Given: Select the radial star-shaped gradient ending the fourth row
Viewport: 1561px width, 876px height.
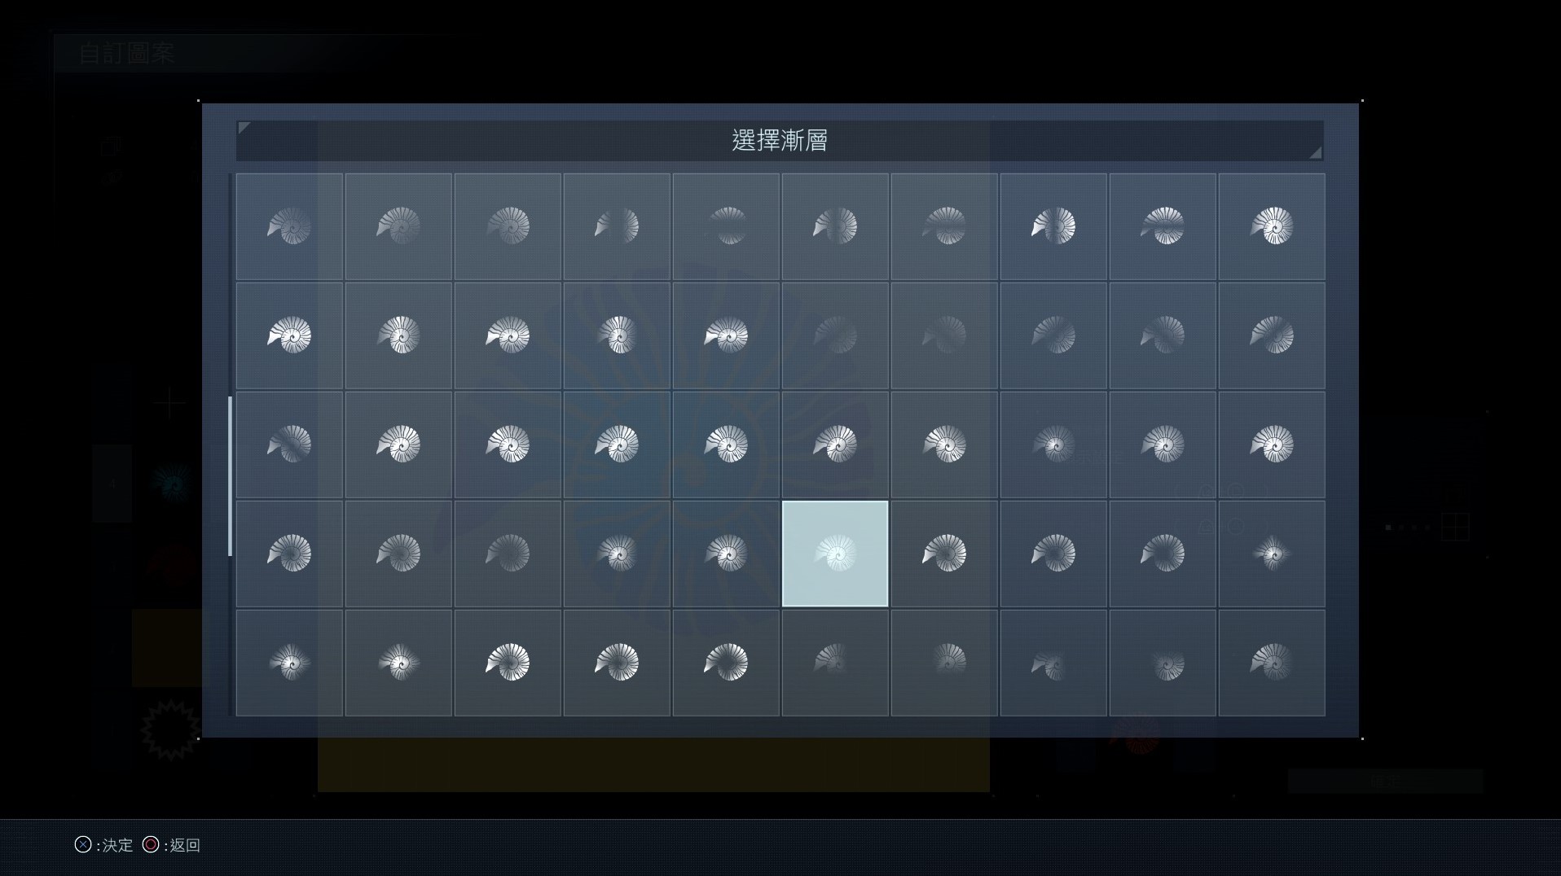Looking at the screenshot, I should tap(1272, 554).
